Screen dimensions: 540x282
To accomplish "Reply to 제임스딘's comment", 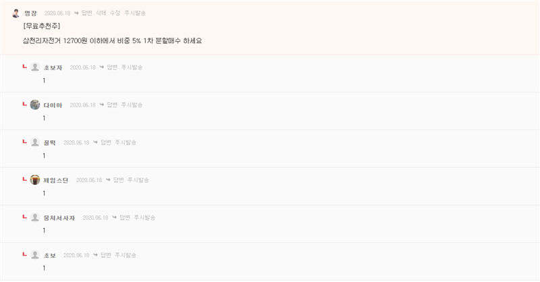I will coord(119,179).
